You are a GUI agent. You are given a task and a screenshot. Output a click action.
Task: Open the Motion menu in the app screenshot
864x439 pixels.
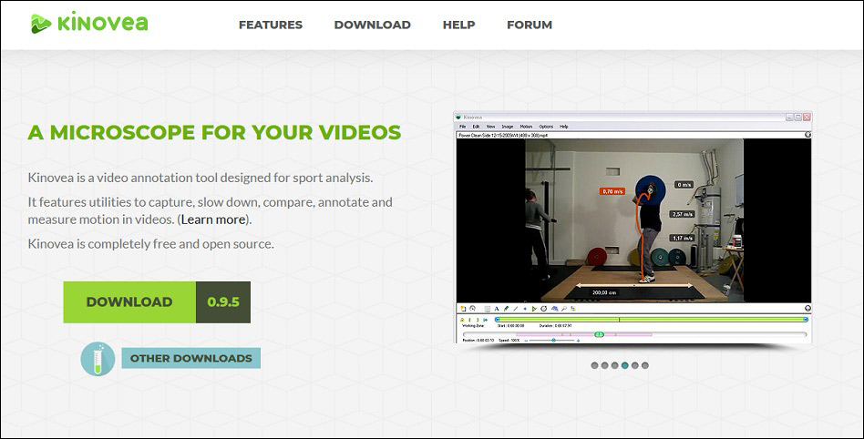tap(526, 127)
